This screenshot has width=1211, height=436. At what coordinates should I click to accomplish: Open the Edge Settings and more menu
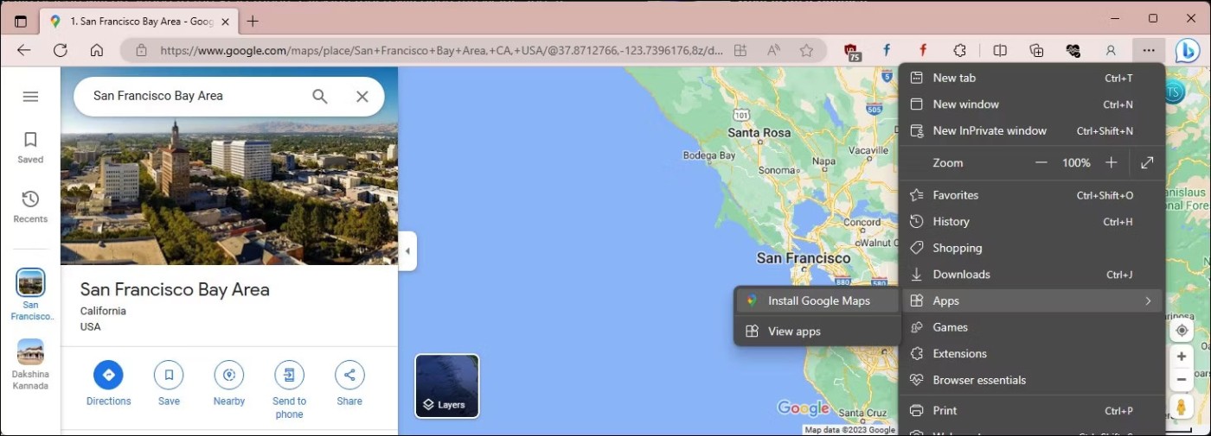click(1148, 50)
